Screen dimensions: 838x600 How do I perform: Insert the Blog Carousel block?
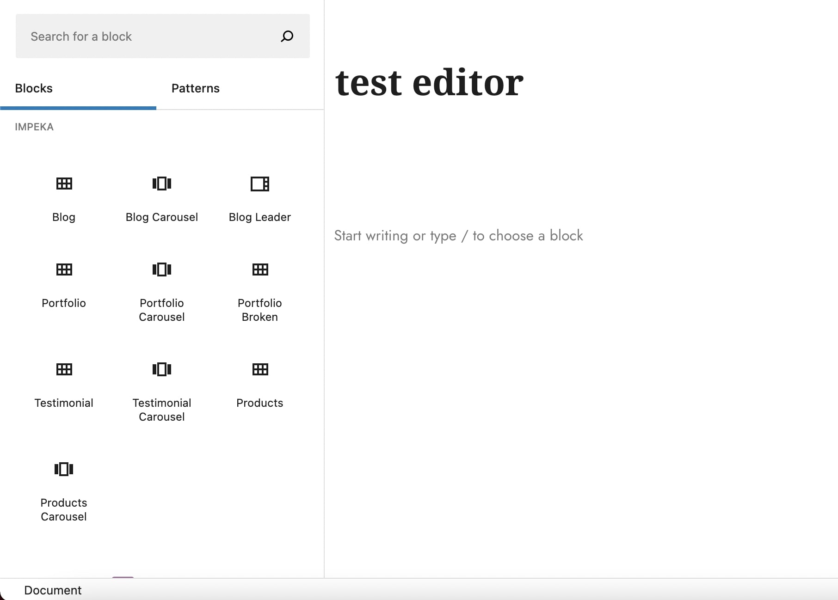(x=161, y=199)
